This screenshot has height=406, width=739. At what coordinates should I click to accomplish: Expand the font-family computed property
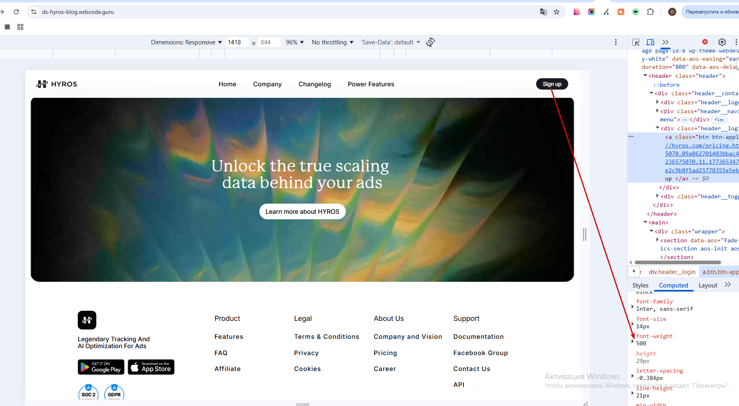(x=632, y=306)
